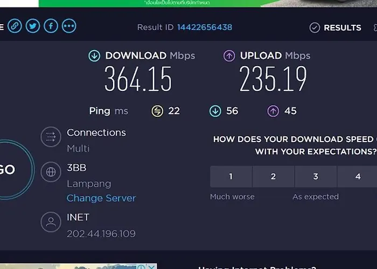The image size is (377, 269).
Task: Share the result on Facebook
Action: pyautogui.click(x=51, y=26)
